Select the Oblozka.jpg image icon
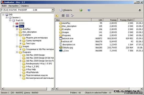The width and height of the screenshot is (144, 95). point(61,47)
